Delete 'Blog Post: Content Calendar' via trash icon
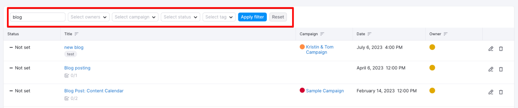 pos(501,92)
